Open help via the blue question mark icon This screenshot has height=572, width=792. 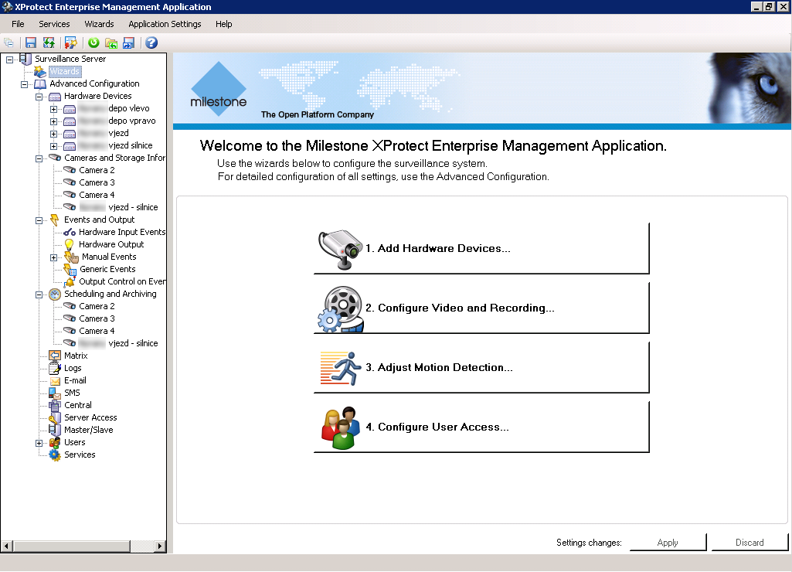tap(151, 43)
